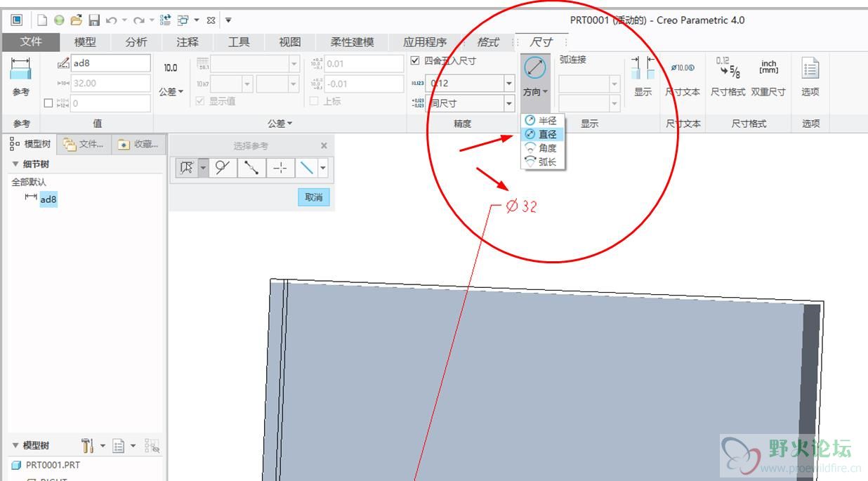
Task: Expand the undo history dropdown arrow
Action: tap(124, 20)
